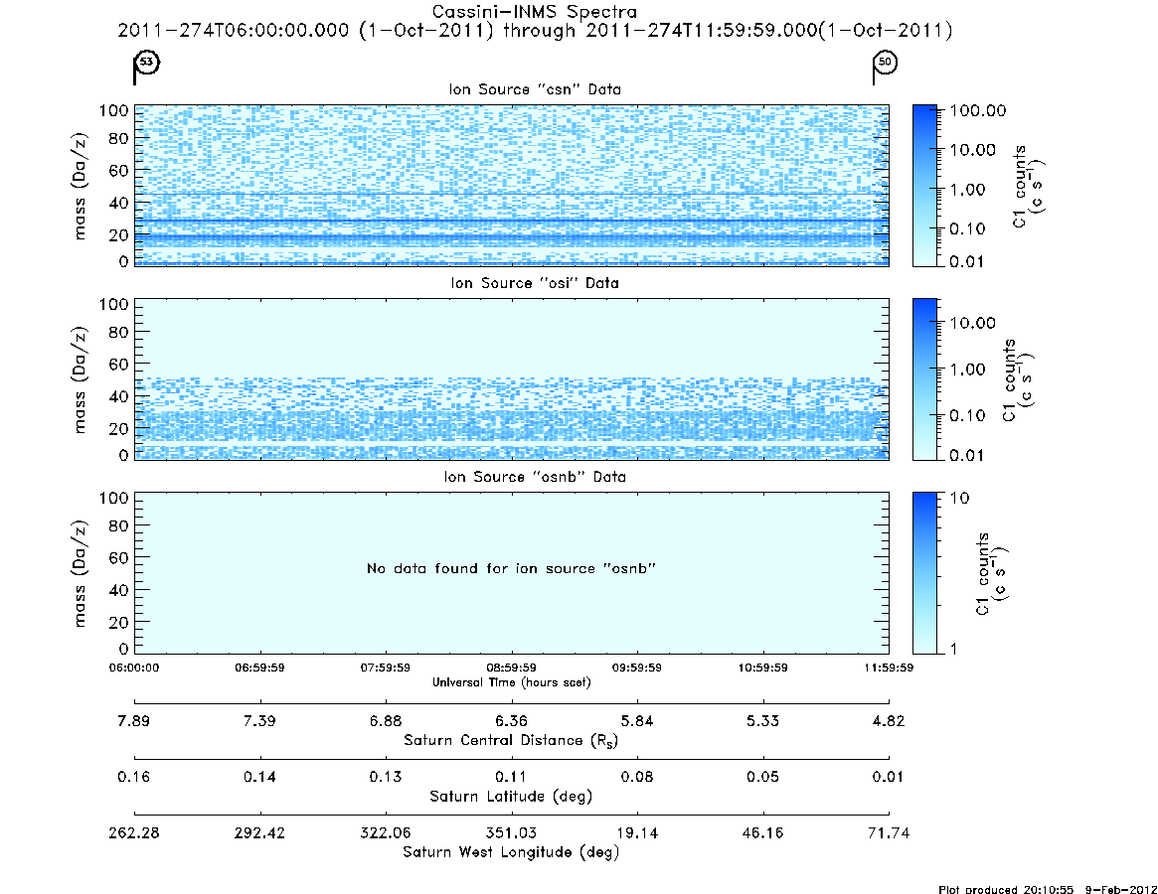Click the 7.39 distance value
1158x894 pixels.
click(260, 721)
